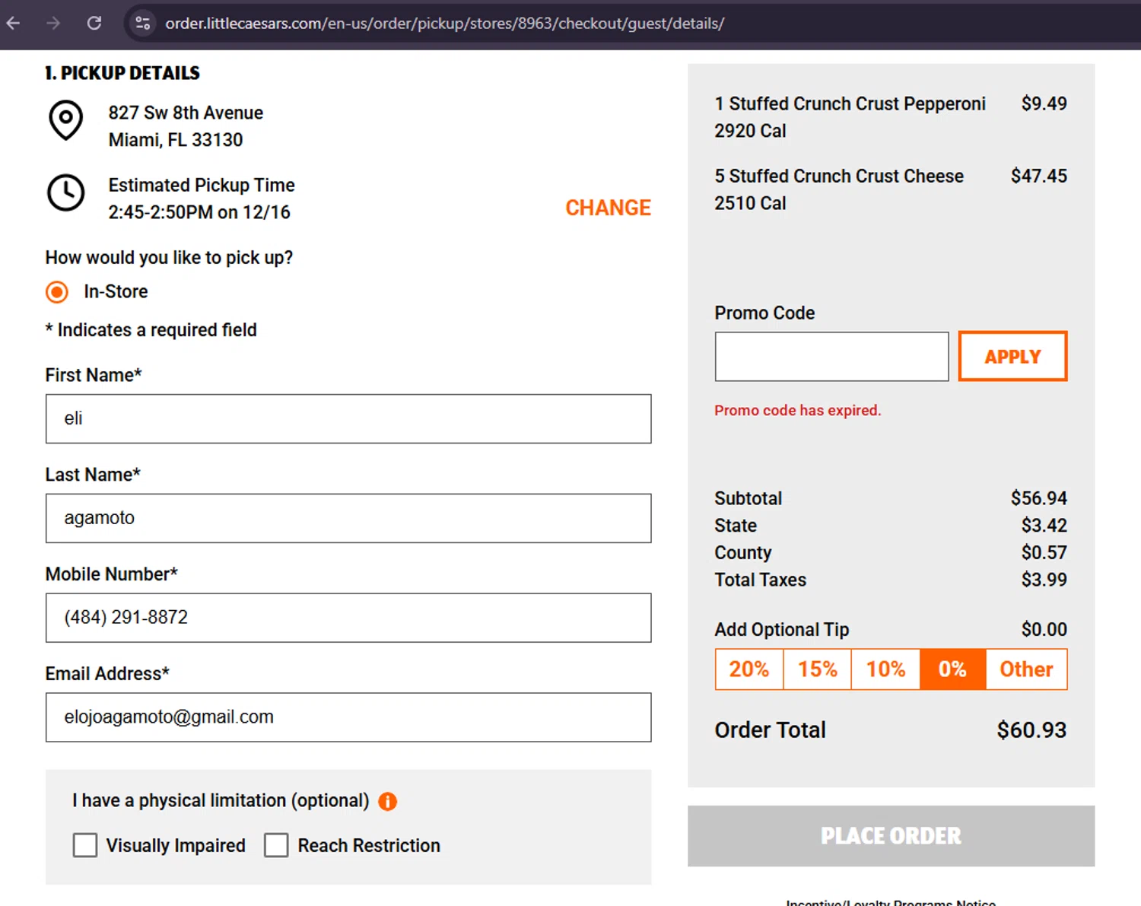Apply the promo code with APPLY

click(x=1012, y=356)
